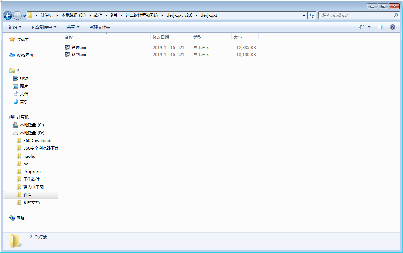Toggle the preview pane icon
This screenshot has width=403, height=253.
point(380,27)
